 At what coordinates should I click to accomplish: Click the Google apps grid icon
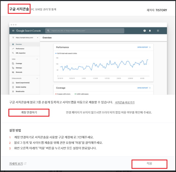tap(158, 31)
